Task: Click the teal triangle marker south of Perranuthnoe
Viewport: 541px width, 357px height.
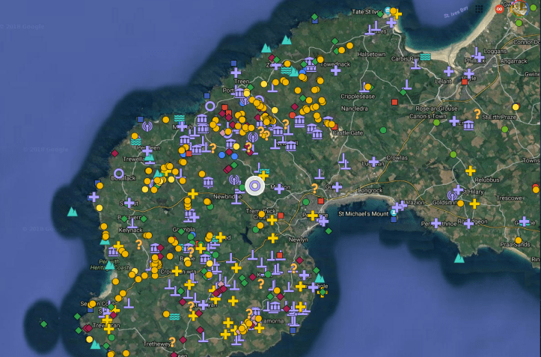Action: pyautogui.click(x=459, y=258)
